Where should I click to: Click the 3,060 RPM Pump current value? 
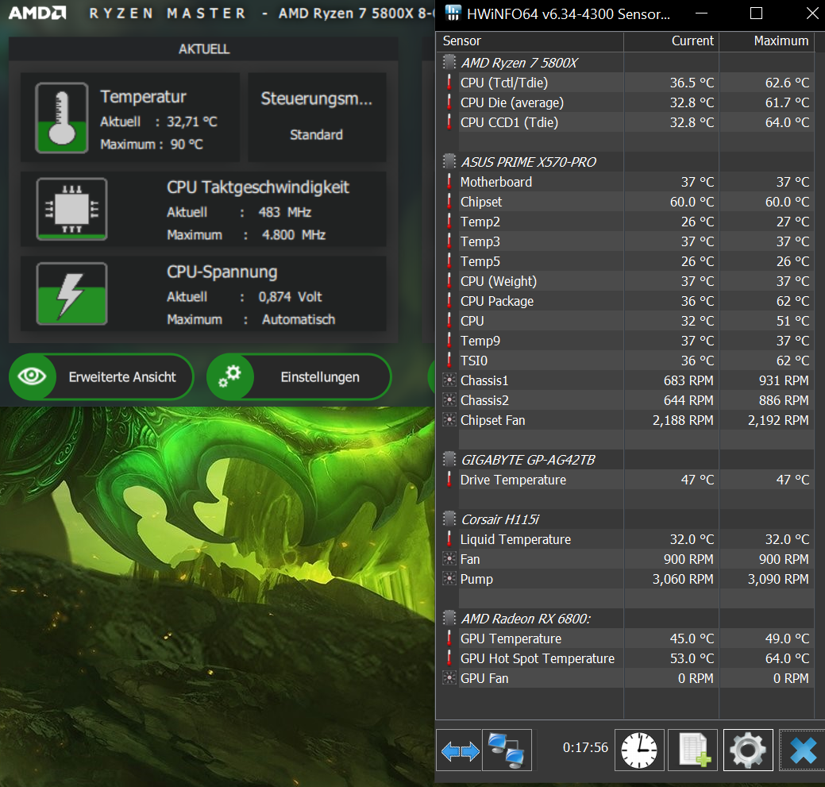[683, 579]
